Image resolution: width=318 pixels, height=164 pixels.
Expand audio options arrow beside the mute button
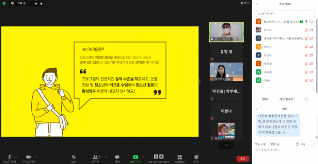(16, 157)
